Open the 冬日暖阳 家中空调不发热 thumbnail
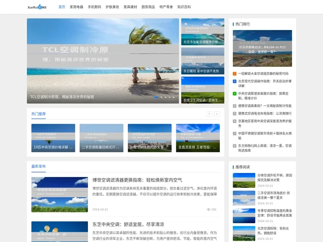The height and width of the screenshot is (242, 323). click(203, 61)
